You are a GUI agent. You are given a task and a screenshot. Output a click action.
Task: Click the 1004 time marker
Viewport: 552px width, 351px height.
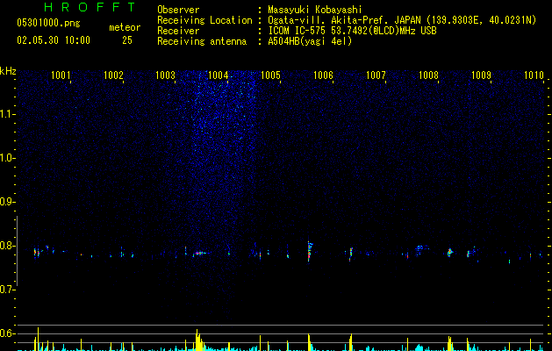point(218,75)
